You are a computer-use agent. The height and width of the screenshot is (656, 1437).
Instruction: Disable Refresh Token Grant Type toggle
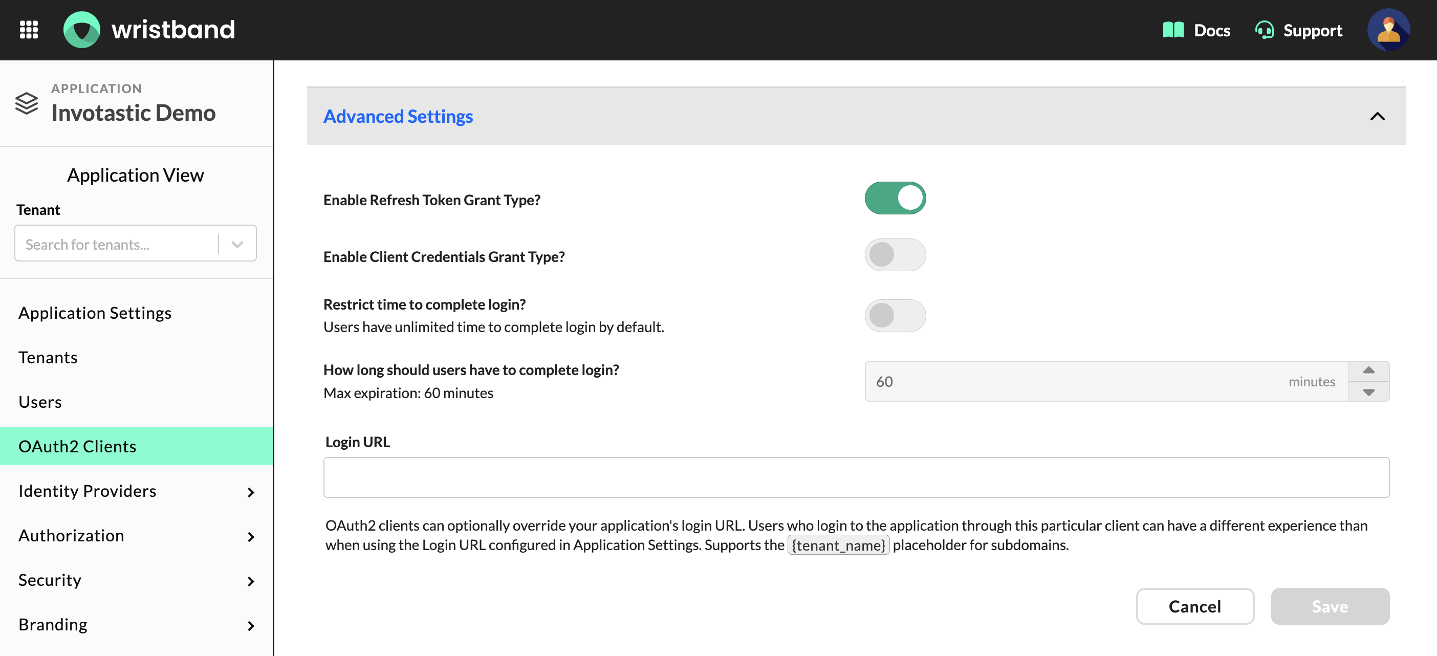(895, 199)
